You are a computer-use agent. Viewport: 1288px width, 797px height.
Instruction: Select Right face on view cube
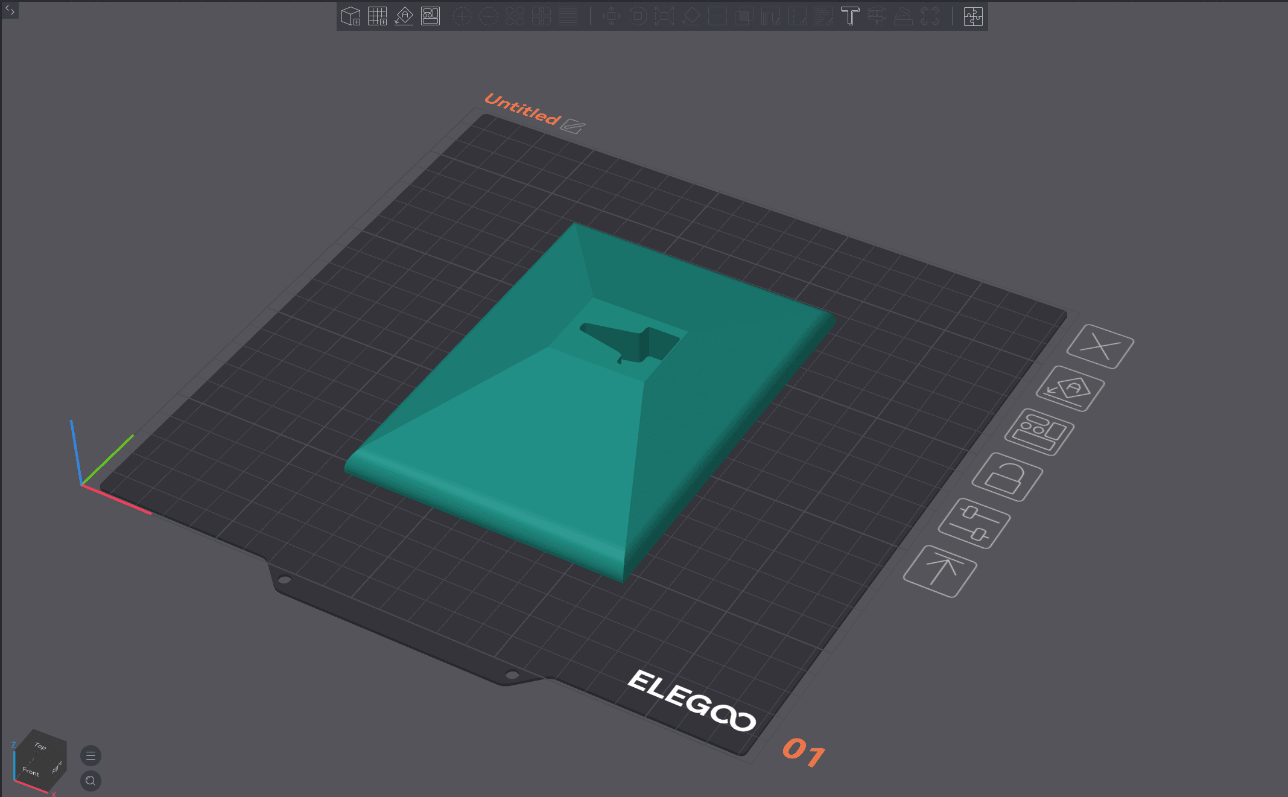57,767
